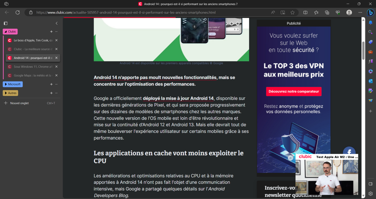Screen dimensions: 376x199
Task: Open more options for the Microsoft group
Action: pos(56,84)
